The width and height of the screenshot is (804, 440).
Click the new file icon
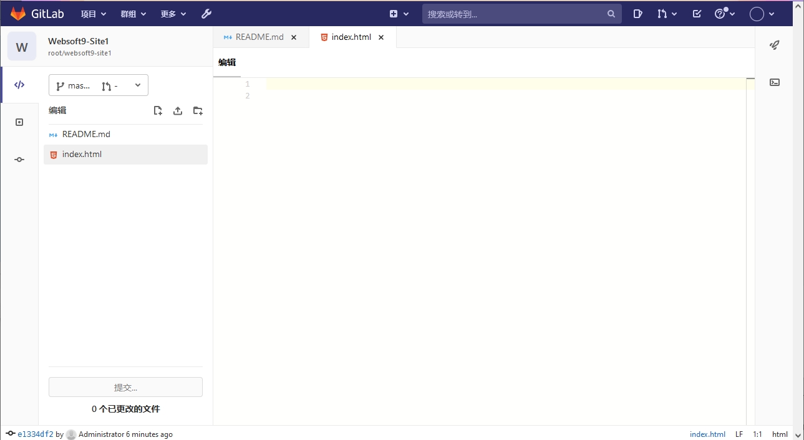158,111
